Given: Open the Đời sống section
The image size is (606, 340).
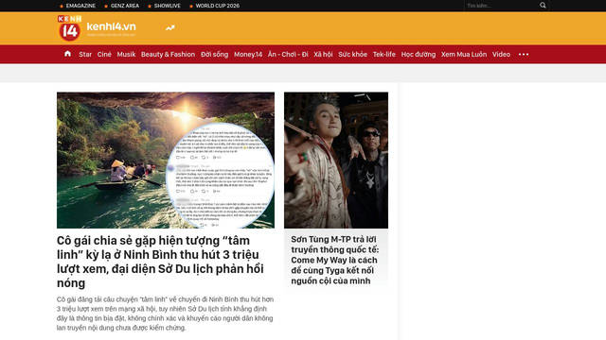Looking at the screenshot, I should 215,55.
